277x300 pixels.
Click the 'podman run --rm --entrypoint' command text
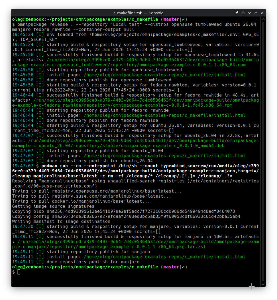tap(79, 166)
